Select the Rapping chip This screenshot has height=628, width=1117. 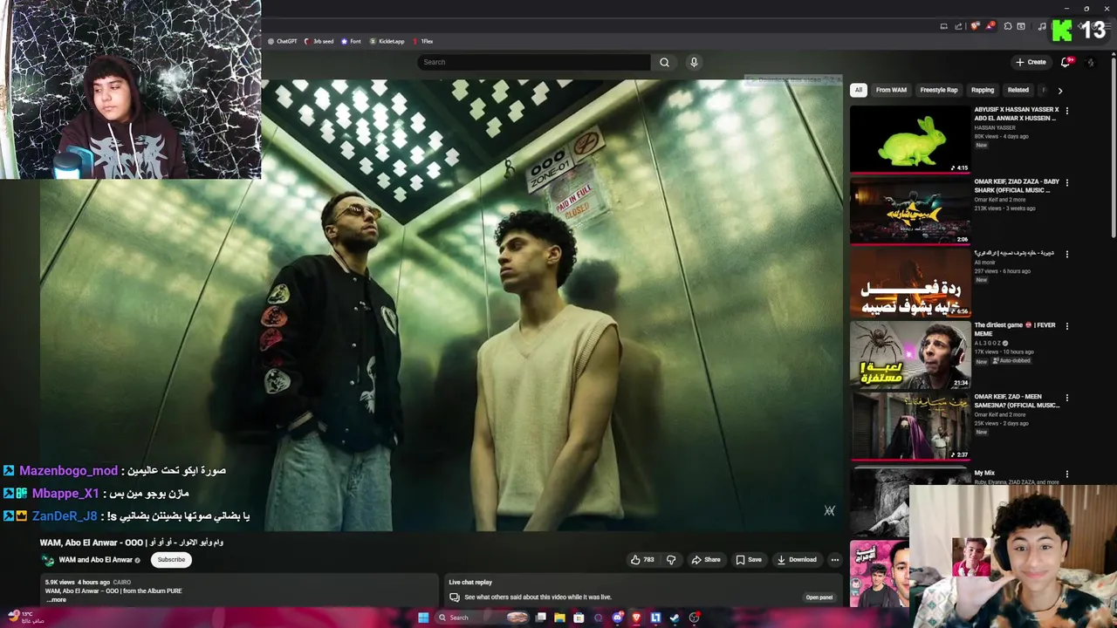point(983,90)
